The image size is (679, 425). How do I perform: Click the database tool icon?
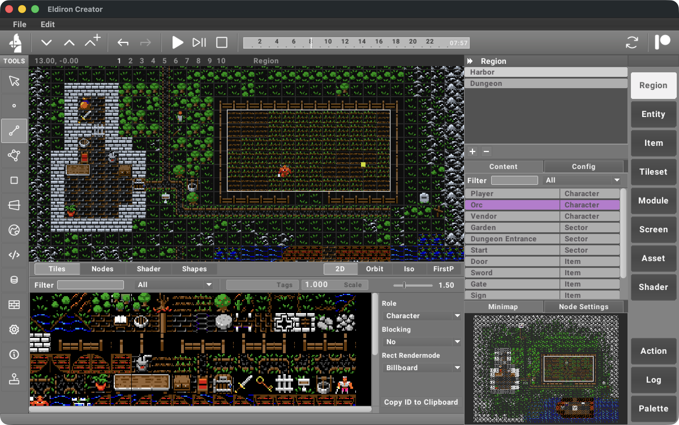(14, 280)
